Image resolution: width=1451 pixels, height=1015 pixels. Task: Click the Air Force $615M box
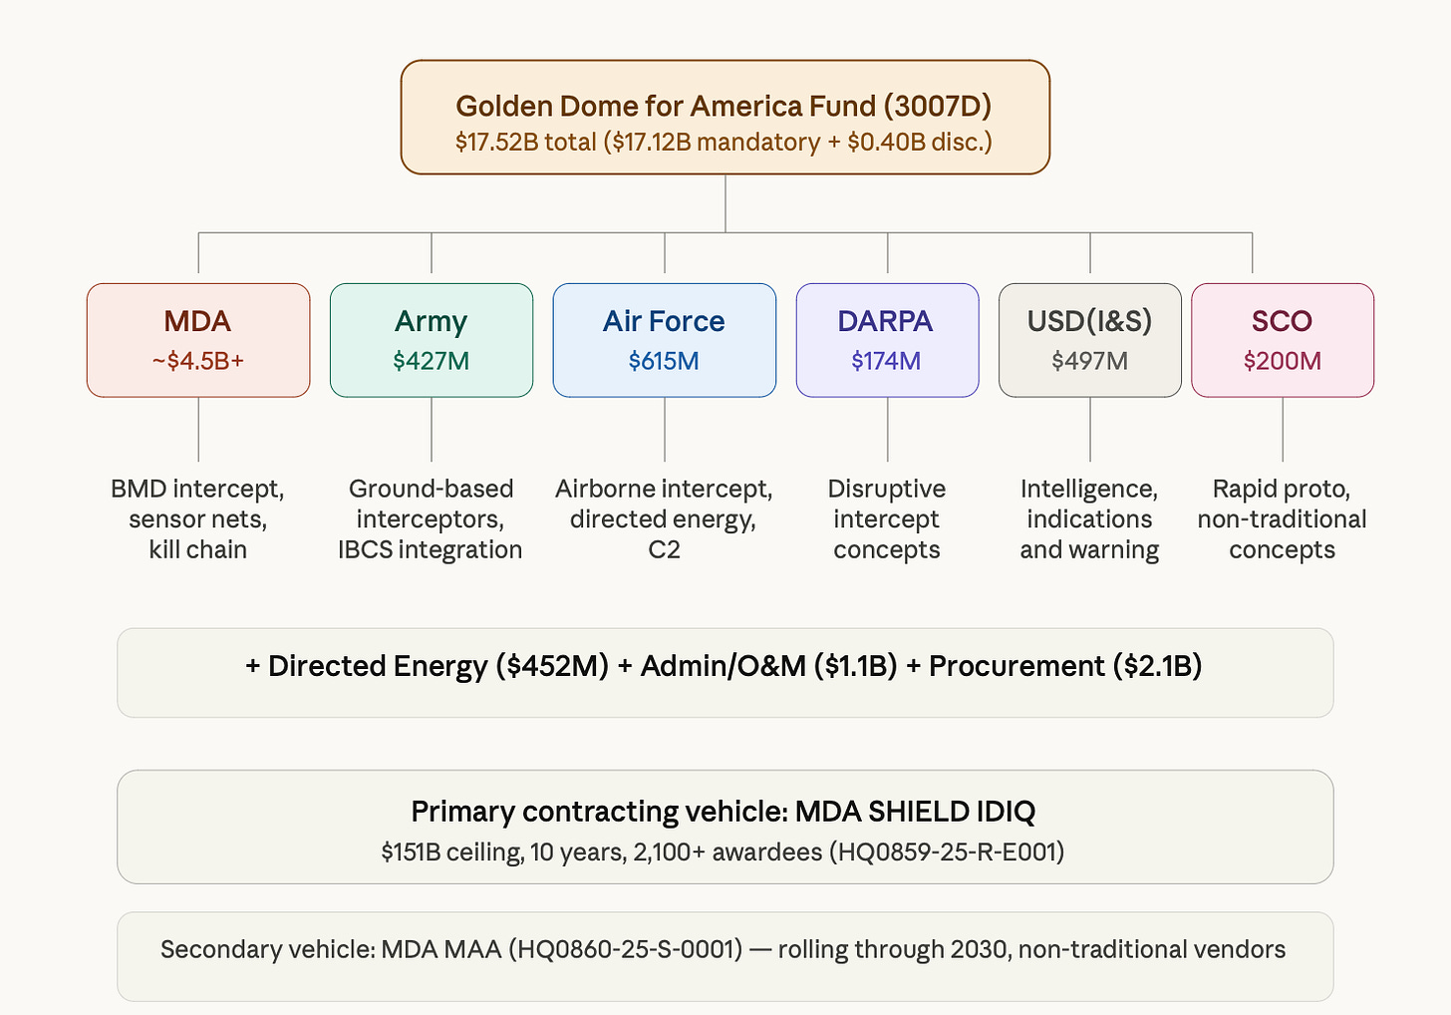pos(665,340)
